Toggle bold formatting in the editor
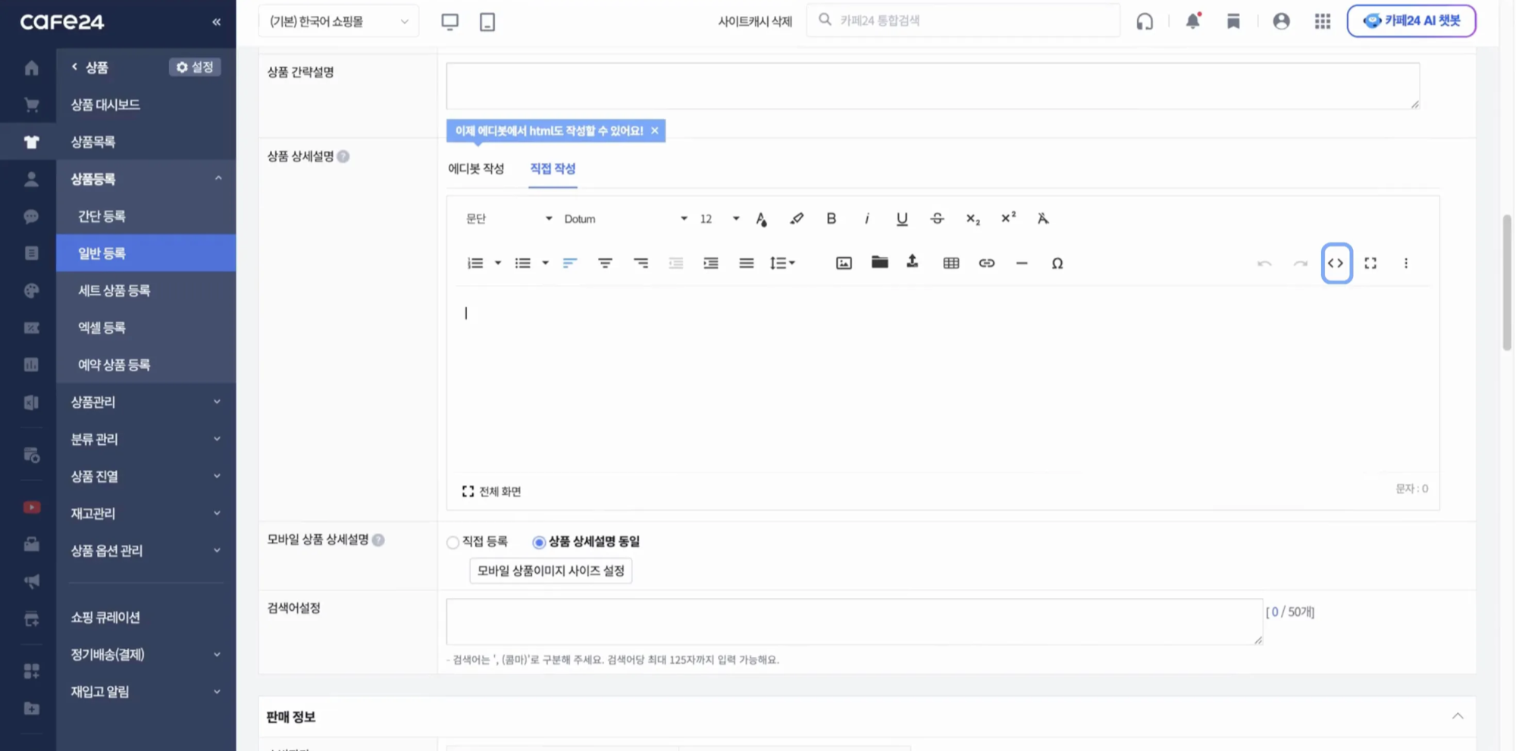 (x=831, y=218)
